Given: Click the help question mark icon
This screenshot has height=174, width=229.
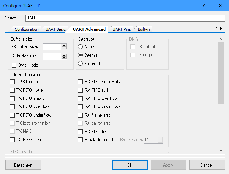Looking at the screenshot, I should point(204,5).
